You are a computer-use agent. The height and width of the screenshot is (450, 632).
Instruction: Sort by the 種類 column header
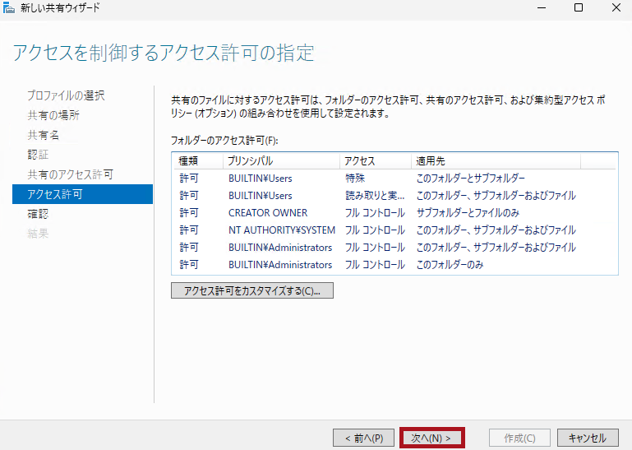[x=198, y=161]
